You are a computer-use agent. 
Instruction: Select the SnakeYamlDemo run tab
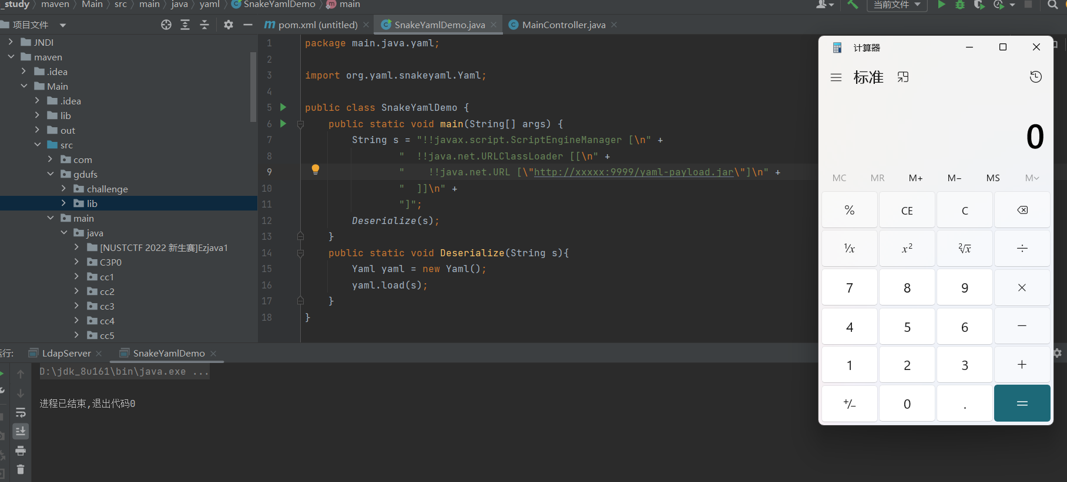point(169,353)
